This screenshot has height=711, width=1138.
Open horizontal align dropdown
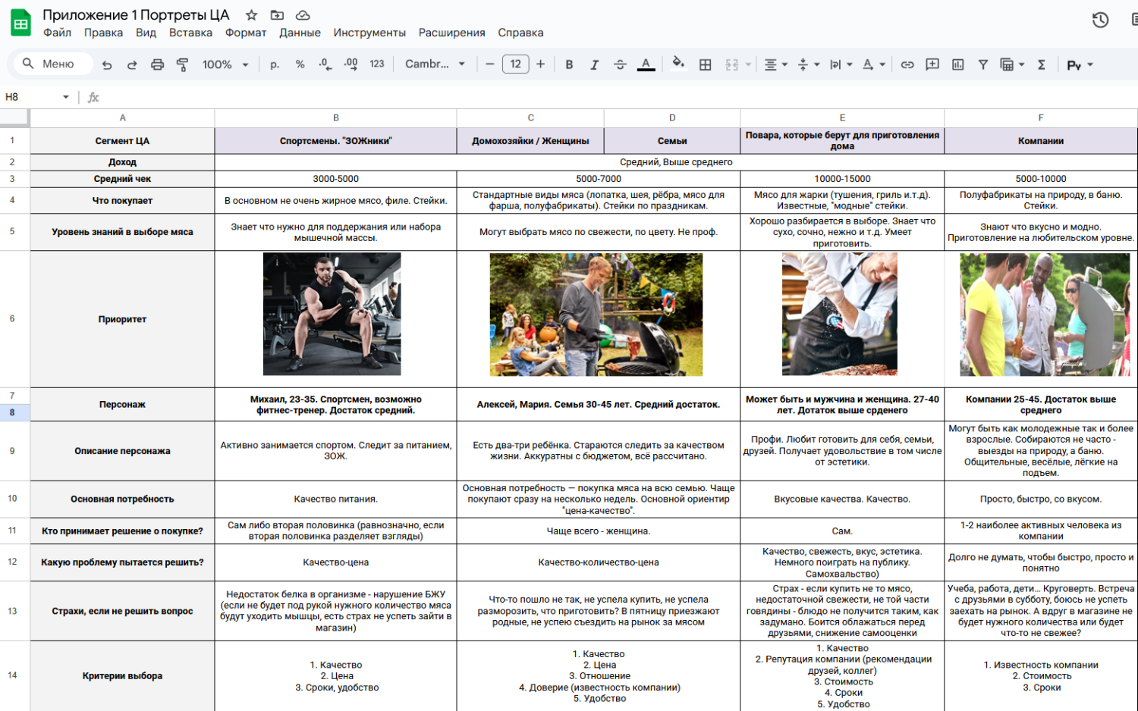coord(775,65)
